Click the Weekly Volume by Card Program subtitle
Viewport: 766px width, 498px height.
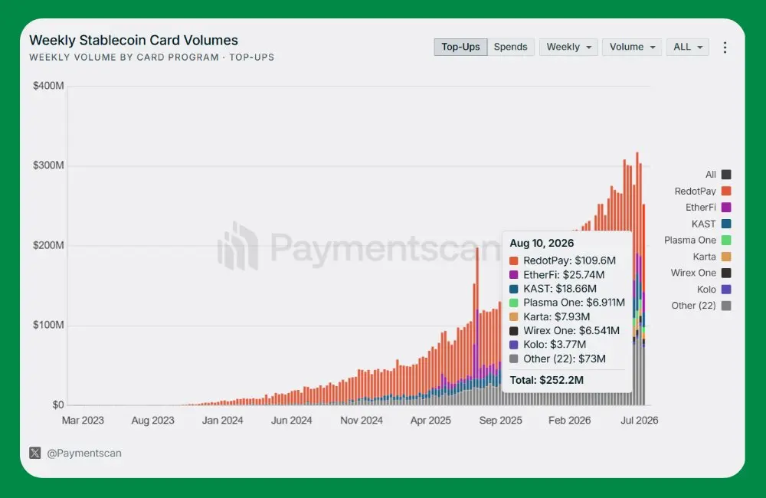pos(152,57)
